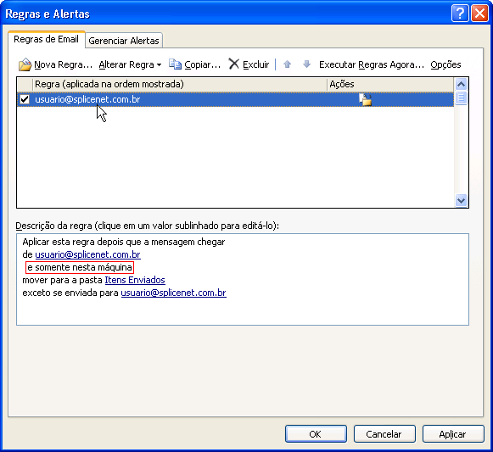Move rule down with the down arrow
Screen dimensions: 493x452
(306, 64)
